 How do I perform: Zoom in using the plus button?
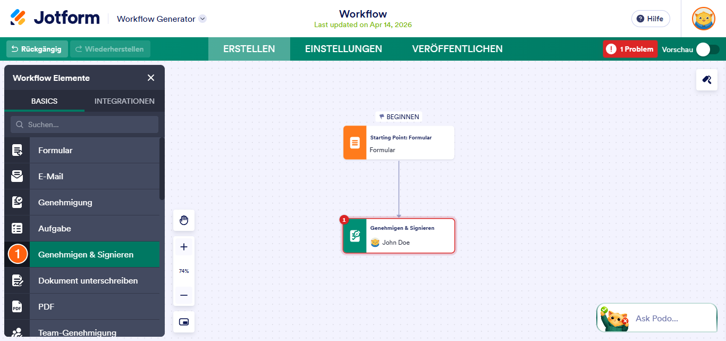183,246
